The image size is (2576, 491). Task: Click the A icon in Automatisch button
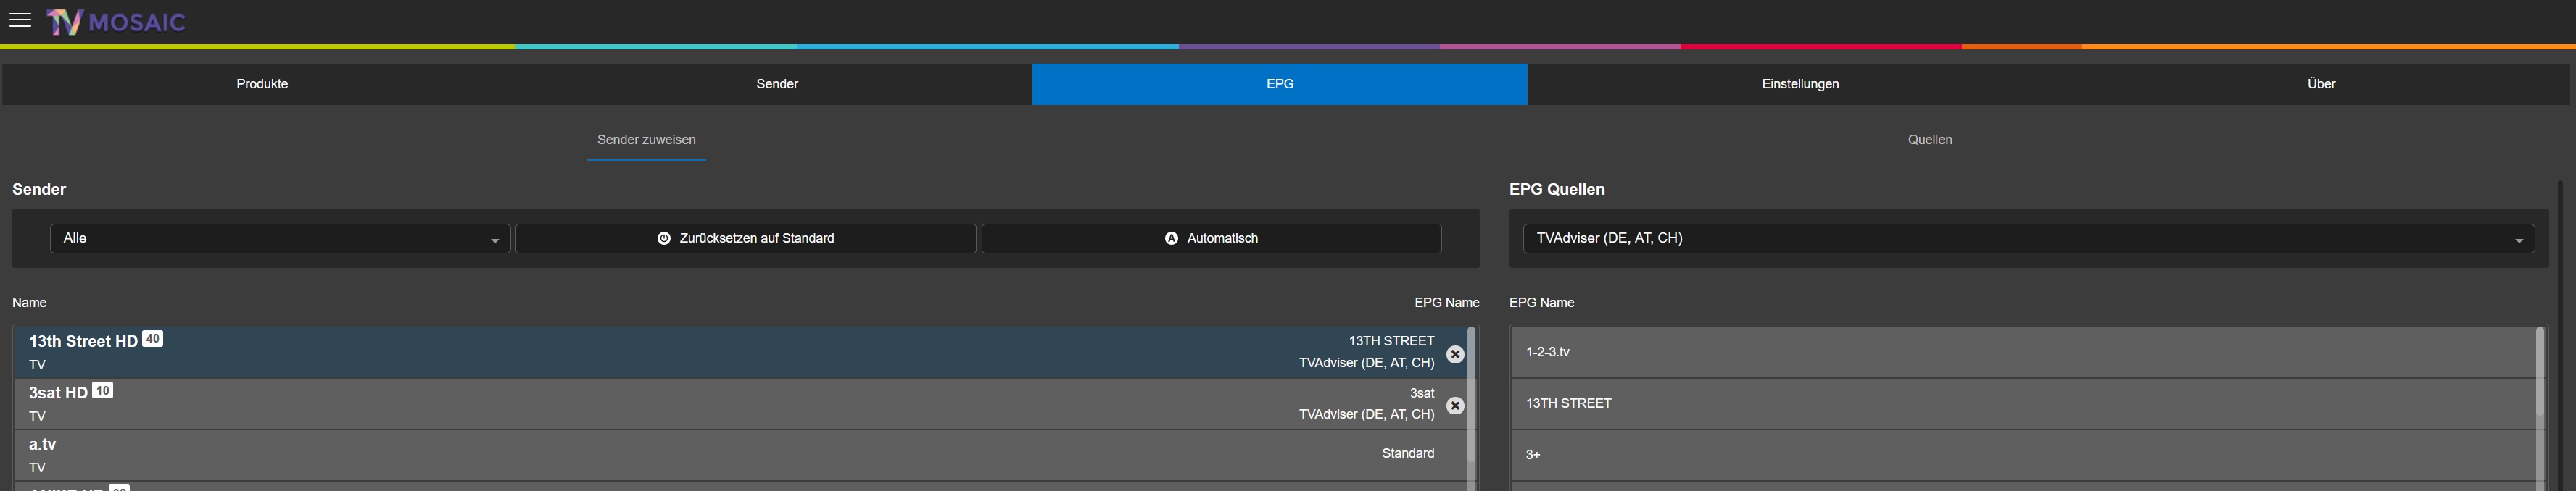click(1171, 238)
